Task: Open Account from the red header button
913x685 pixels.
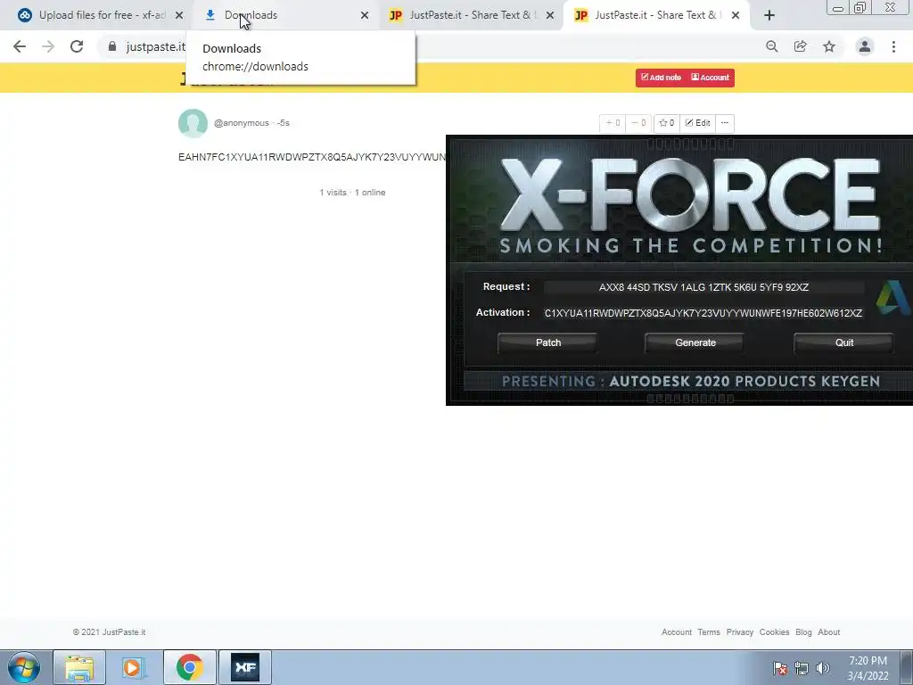Action: tap(710, 78)
